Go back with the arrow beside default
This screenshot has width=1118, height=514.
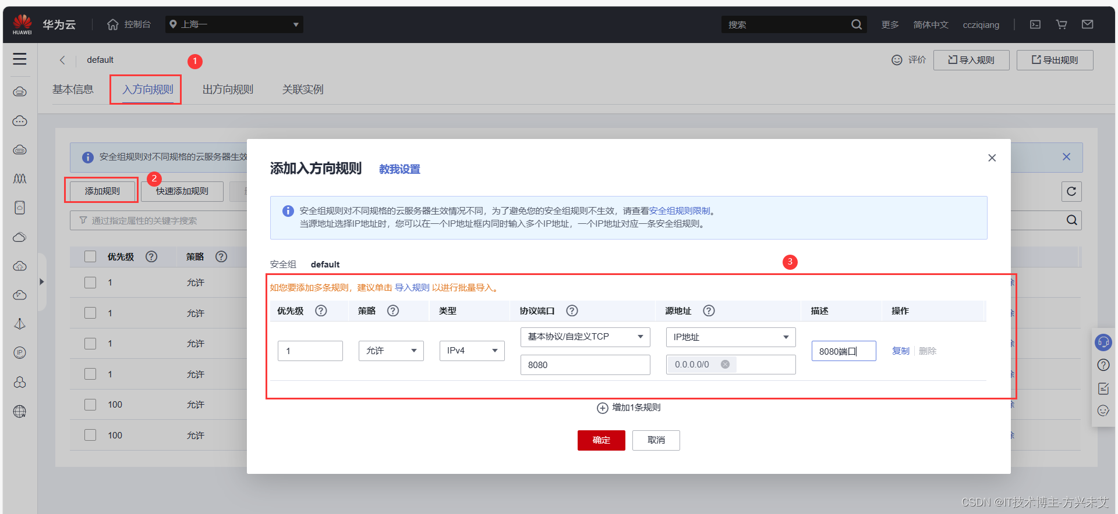(x=62, y=60)
